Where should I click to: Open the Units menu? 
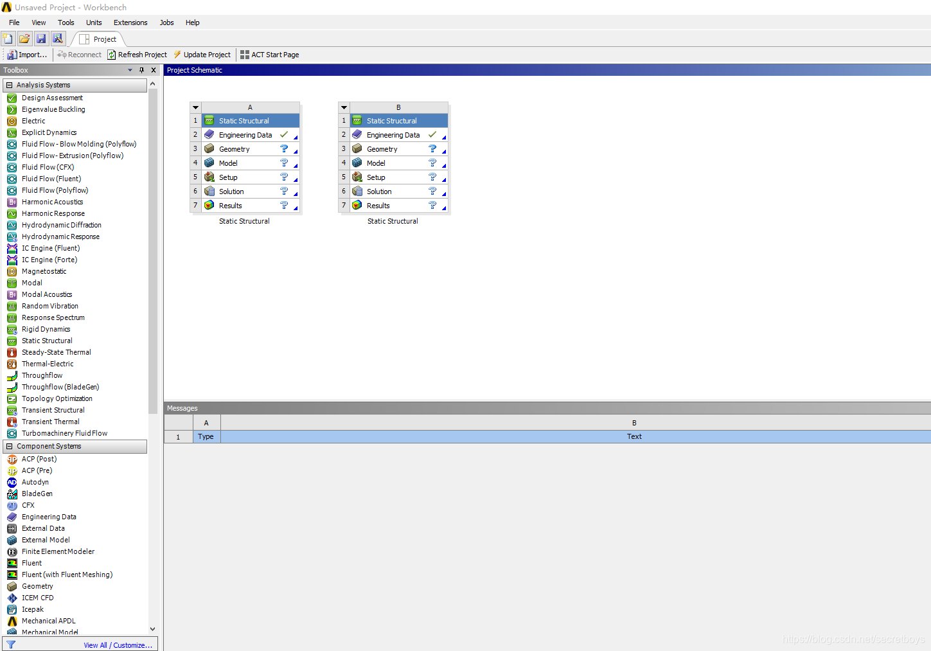(x=94, y=22)
